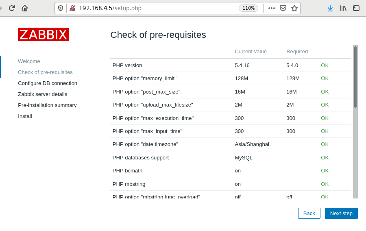Image resolution: width=366 pixels, height=231 pixels.
Task: Click the 110% zoom level badge
Action: coord(248,8)
